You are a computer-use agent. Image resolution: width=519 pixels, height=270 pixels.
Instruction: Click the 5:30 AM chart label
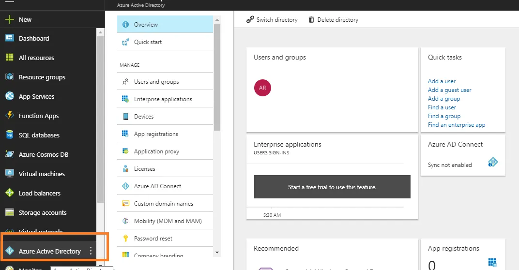pos(272,215)
